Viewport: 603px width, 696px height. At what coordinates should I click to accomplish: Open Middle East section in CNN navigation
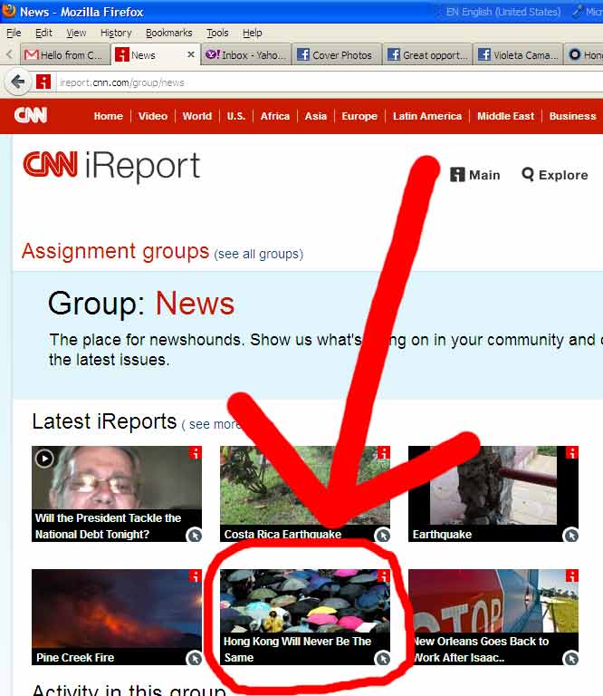(x=505, y=116)
